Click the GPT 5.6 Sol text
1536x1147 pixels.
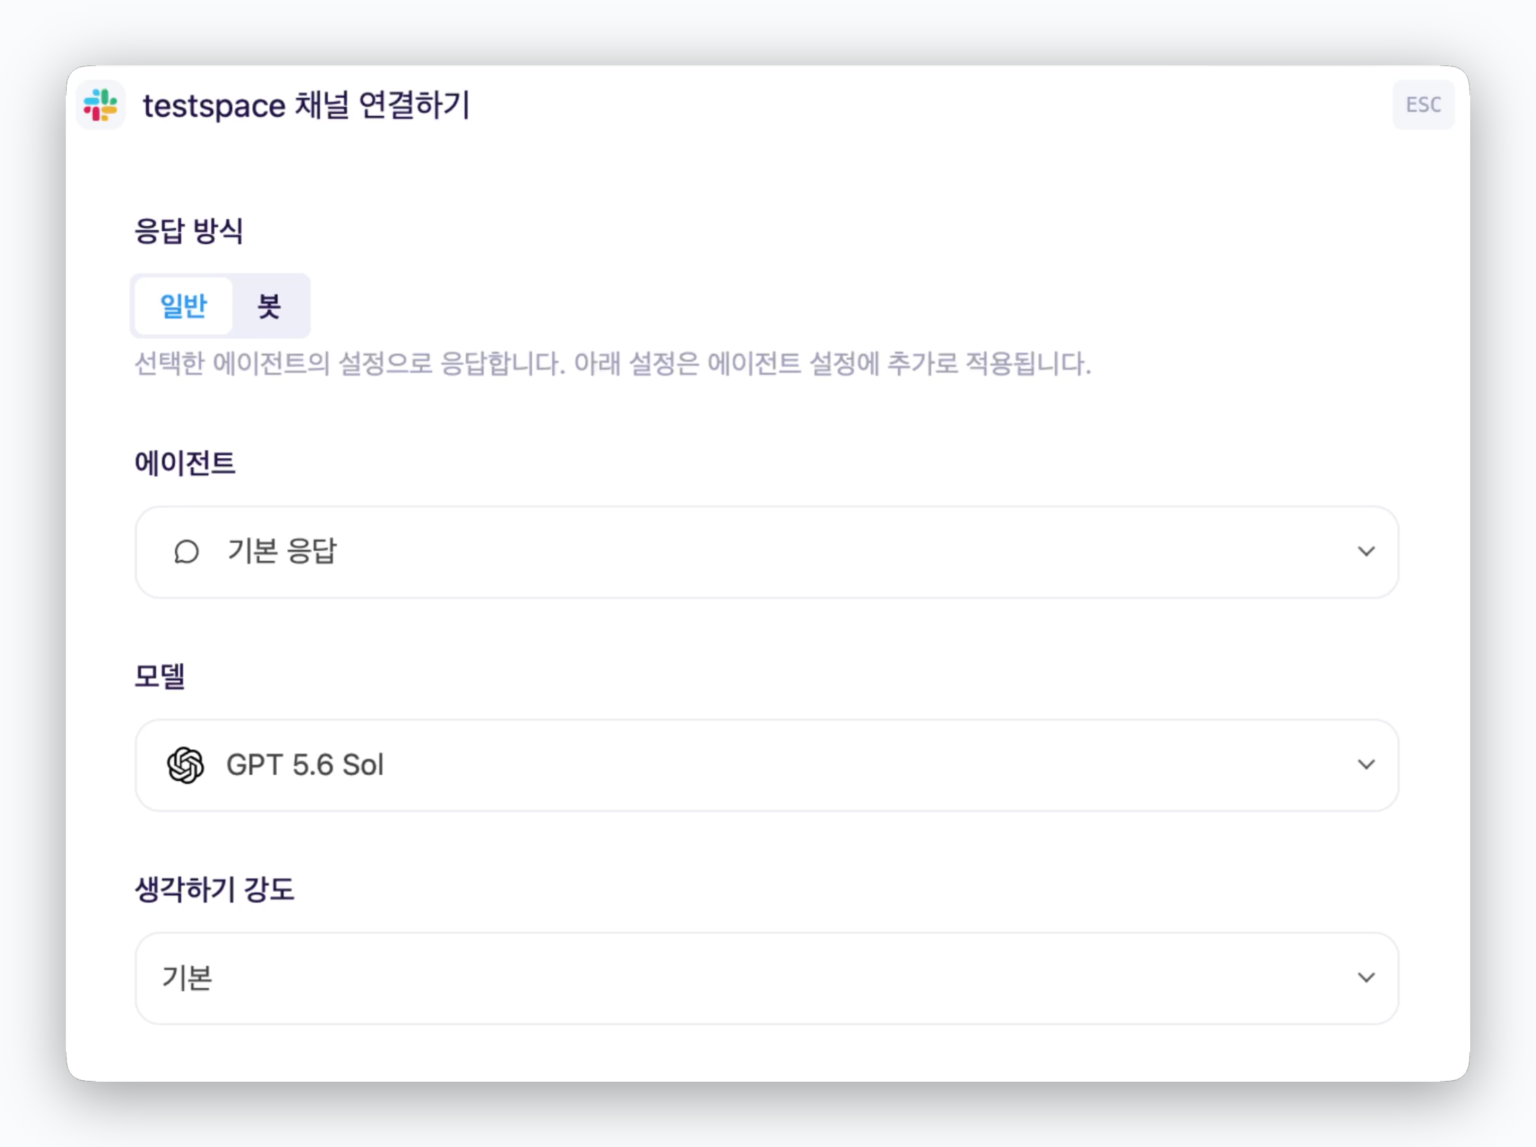coord(305,765)
